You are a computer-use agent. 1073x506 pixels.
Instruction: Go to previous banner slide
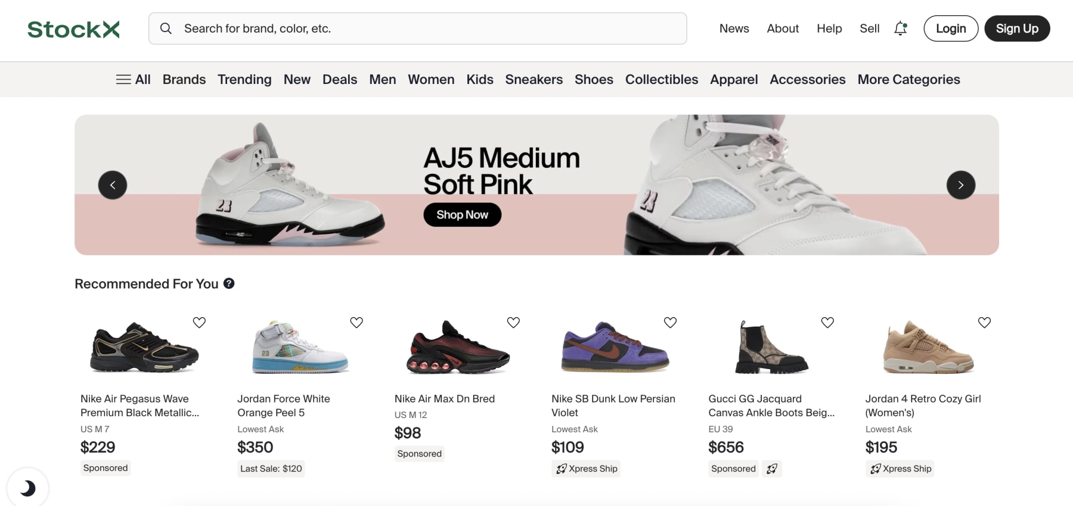click(x=113, y=185)
